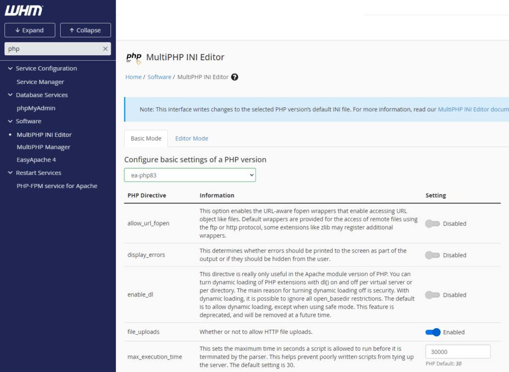
Task: Toggle allow_url_fopen switch
Action: click(432, 223)
